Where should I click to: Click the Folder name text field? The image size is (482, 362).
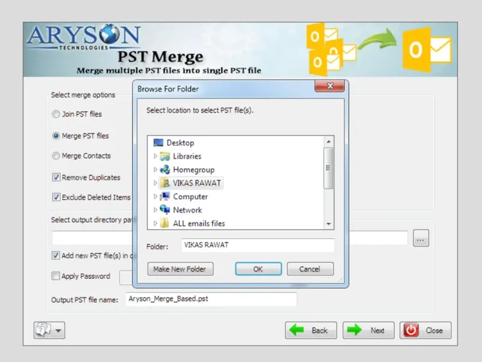[x=258, y=246]
